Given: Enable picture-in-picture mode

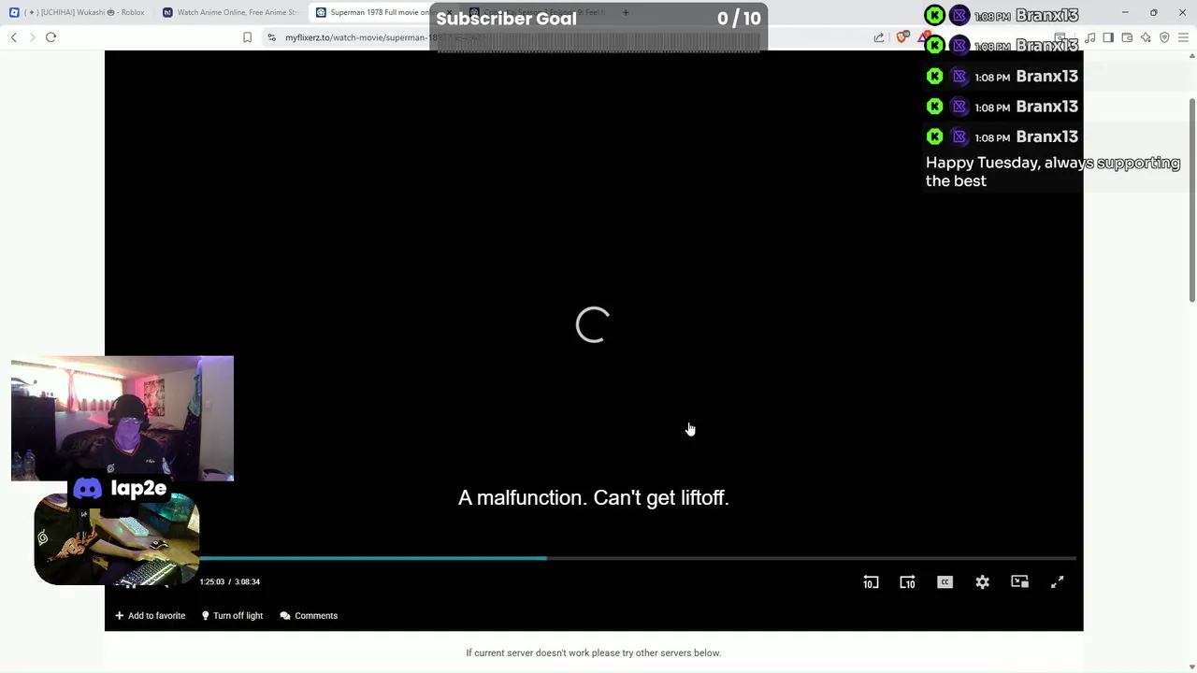Looking at the screenshot, I should (1019, 582).
